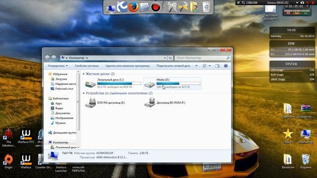317x178 pixels.
Task: Select the Компьютер desktop icon
Action: (x=306, y=136)
